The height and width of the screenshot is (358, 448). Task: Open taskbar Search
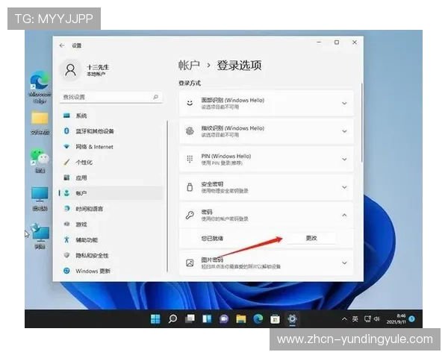click(x=172, y=319)
